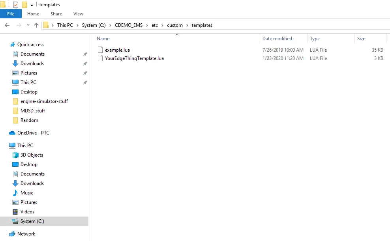The image size is (390, 241).
Task: Expand the Quick Access Toolbar customization menu
Action: point(32,4)
